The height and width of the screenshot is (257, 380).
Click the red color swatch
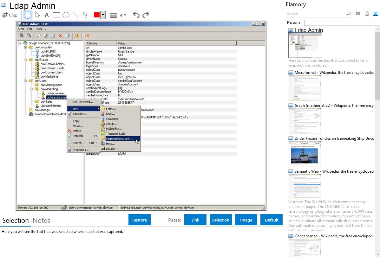tap(96, 15)
